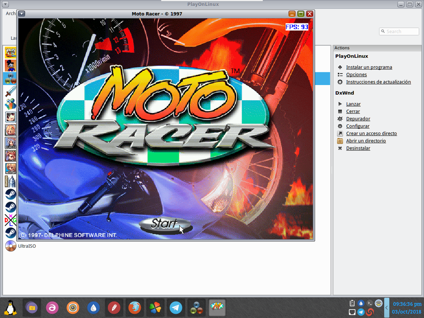Screen dimensions: 424x318
Task: Open the pink swirl taskbar icon
Action: tap(52, 307)
